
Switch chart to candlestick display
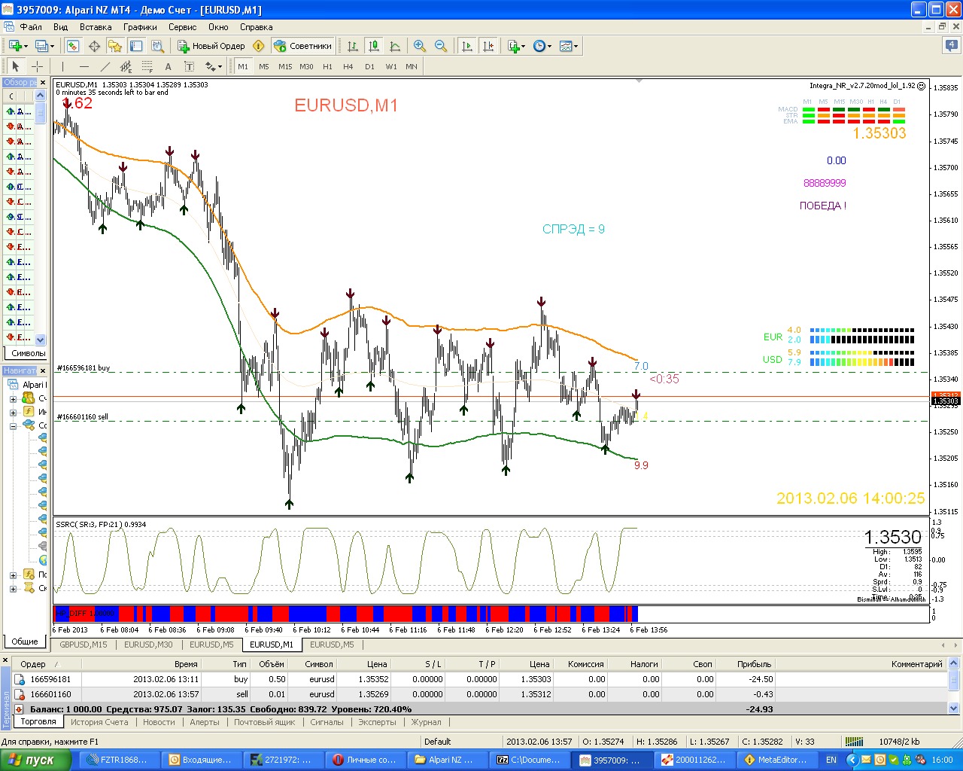pyautogui.click(x=374, y=46)
